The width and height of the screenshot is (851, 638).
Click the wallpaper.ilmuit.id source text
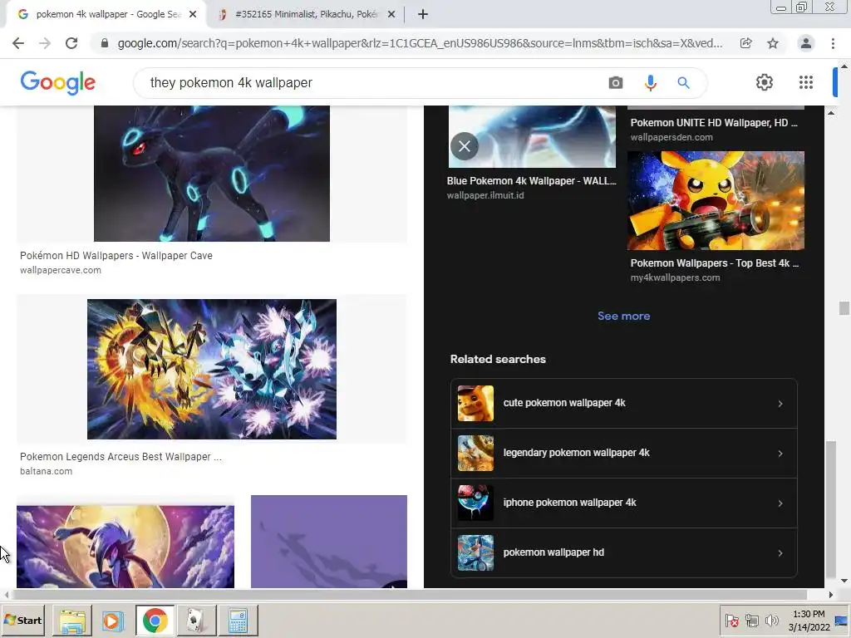pos(485,195)
